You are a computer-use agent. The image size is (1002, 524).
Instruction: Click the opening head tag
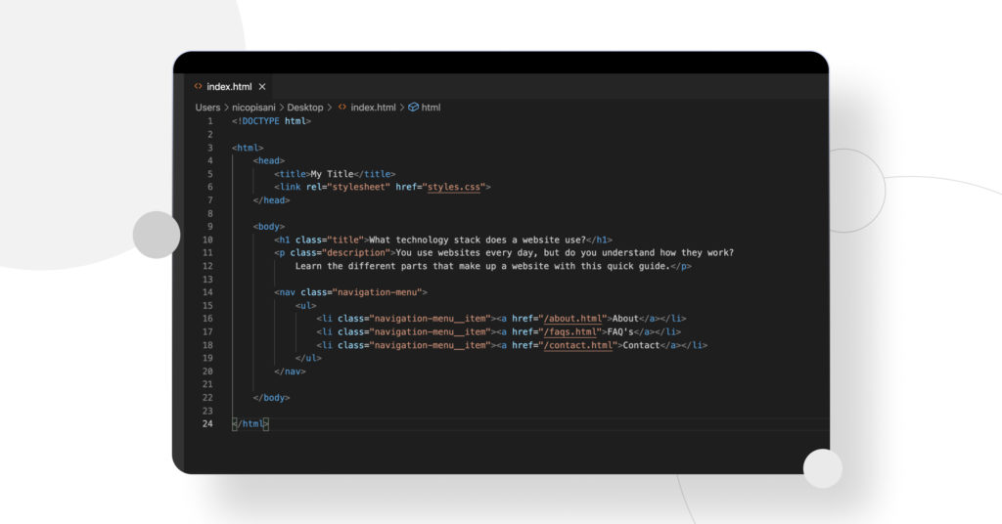coord(269,161)
